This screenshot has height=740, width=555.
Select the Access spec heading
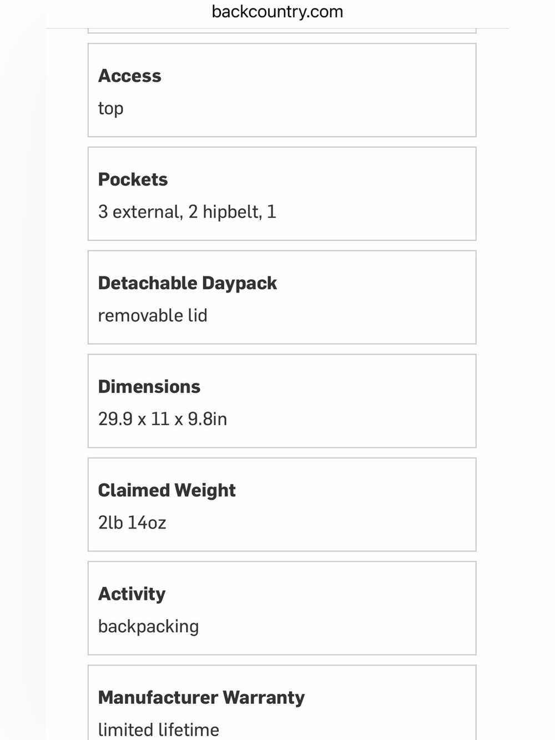129,76
